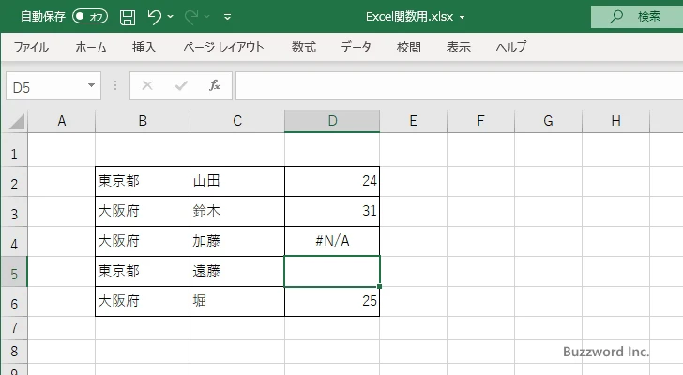Click cell D2 containing 24
683x375 pixels.
332,182
